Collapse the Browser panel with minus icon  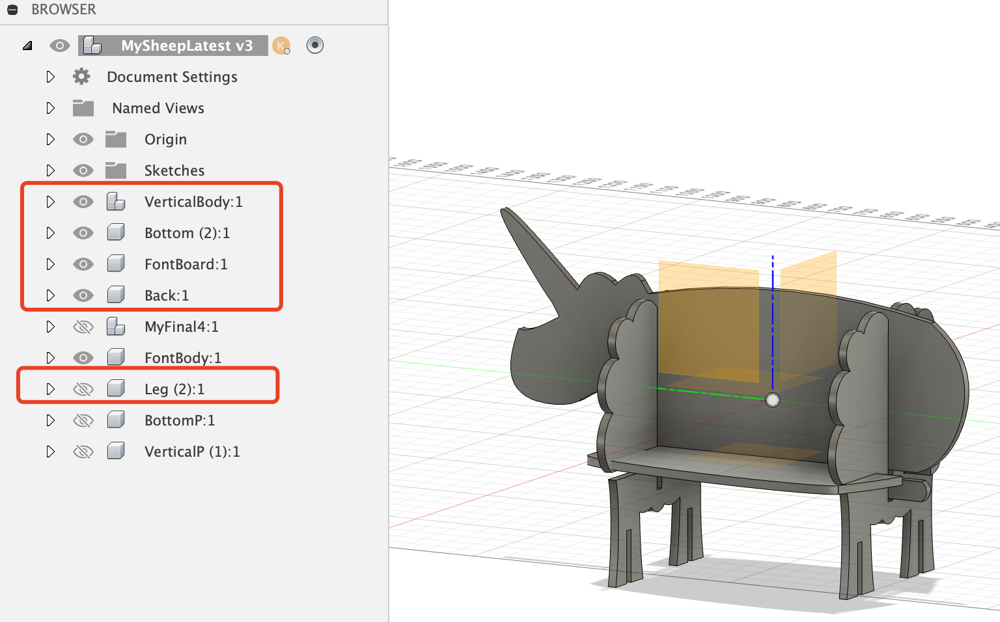click(12, 10)
